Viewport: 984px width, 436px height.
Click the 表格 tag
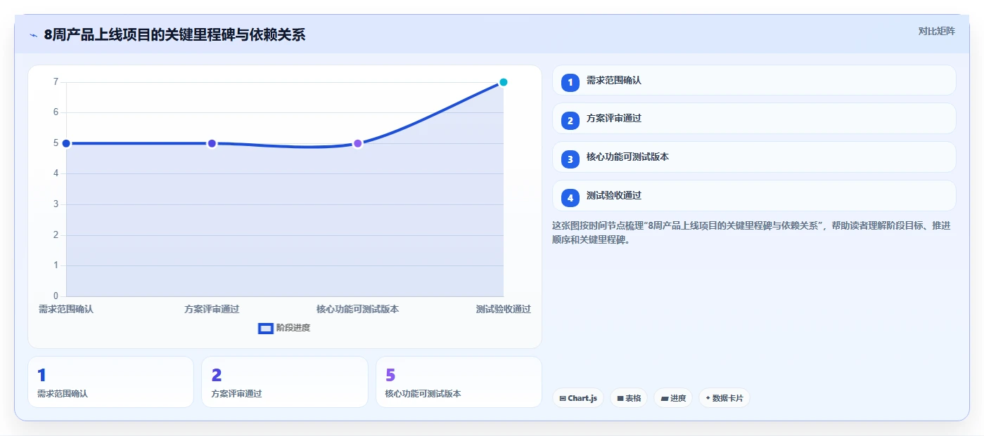628,398
